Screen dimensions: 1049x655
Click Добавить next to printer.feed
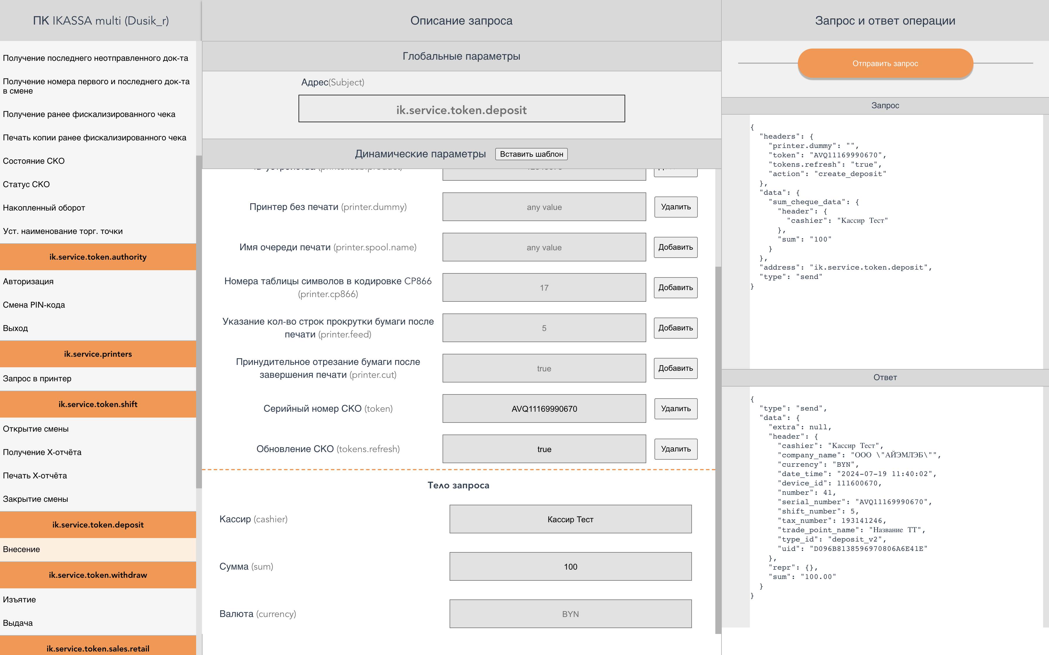[675, 328]
